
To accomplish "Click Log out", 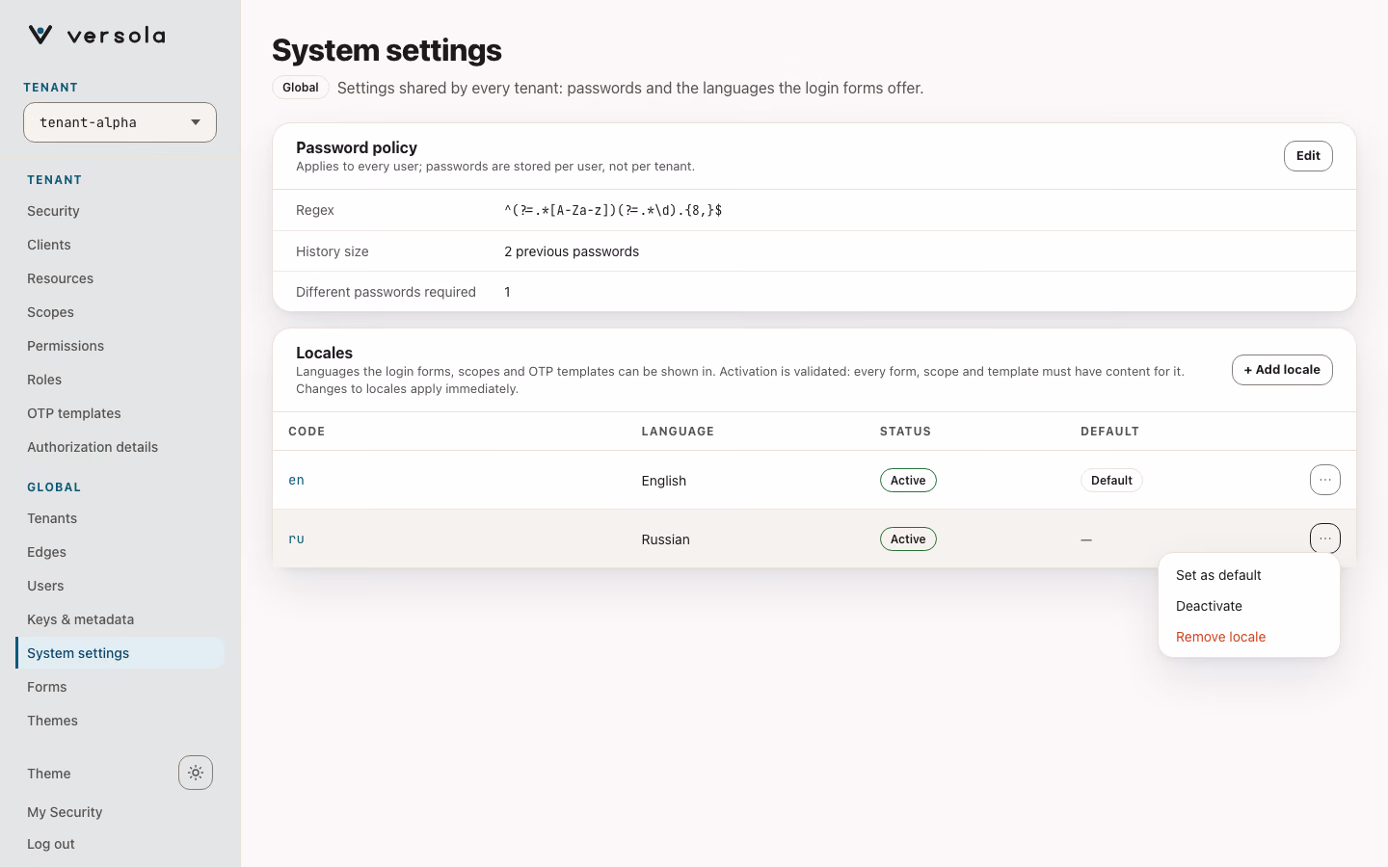I will click(x=51, y=844).
